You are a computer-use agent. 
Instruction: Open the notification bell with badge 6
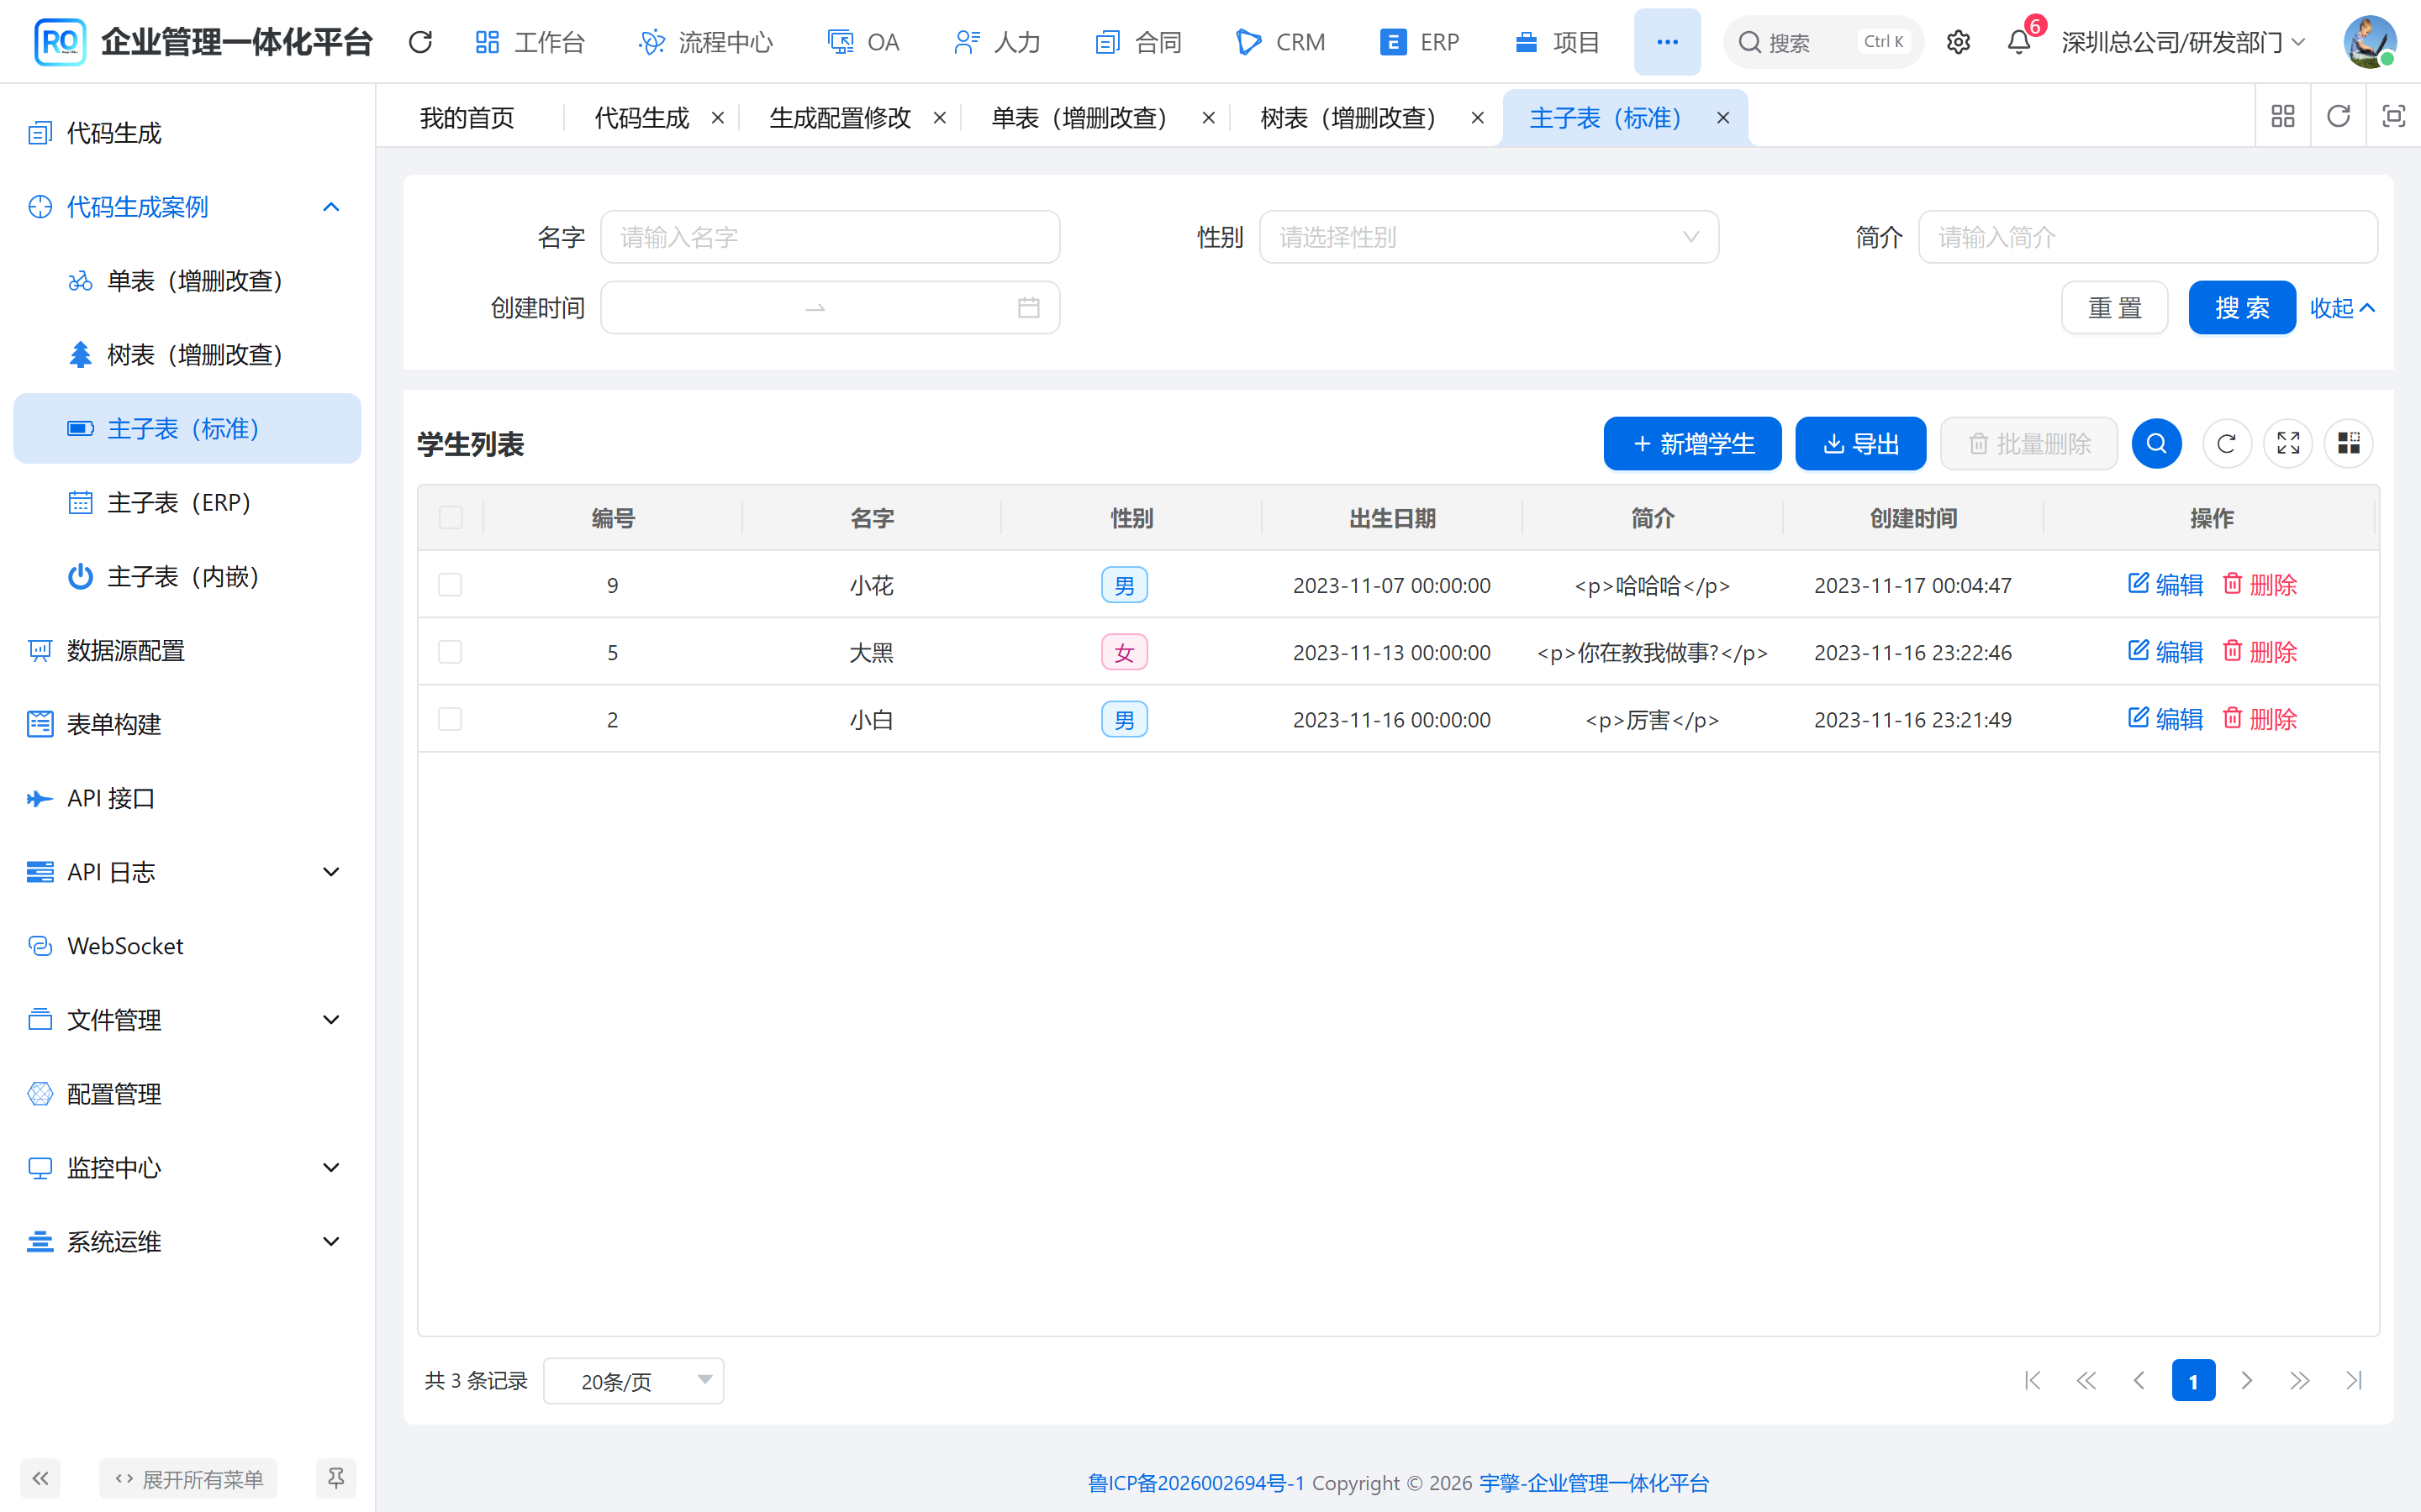point(2019,42)
